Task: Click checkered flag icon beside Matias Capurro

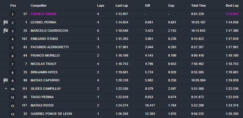Action: [x=6, y=80]
